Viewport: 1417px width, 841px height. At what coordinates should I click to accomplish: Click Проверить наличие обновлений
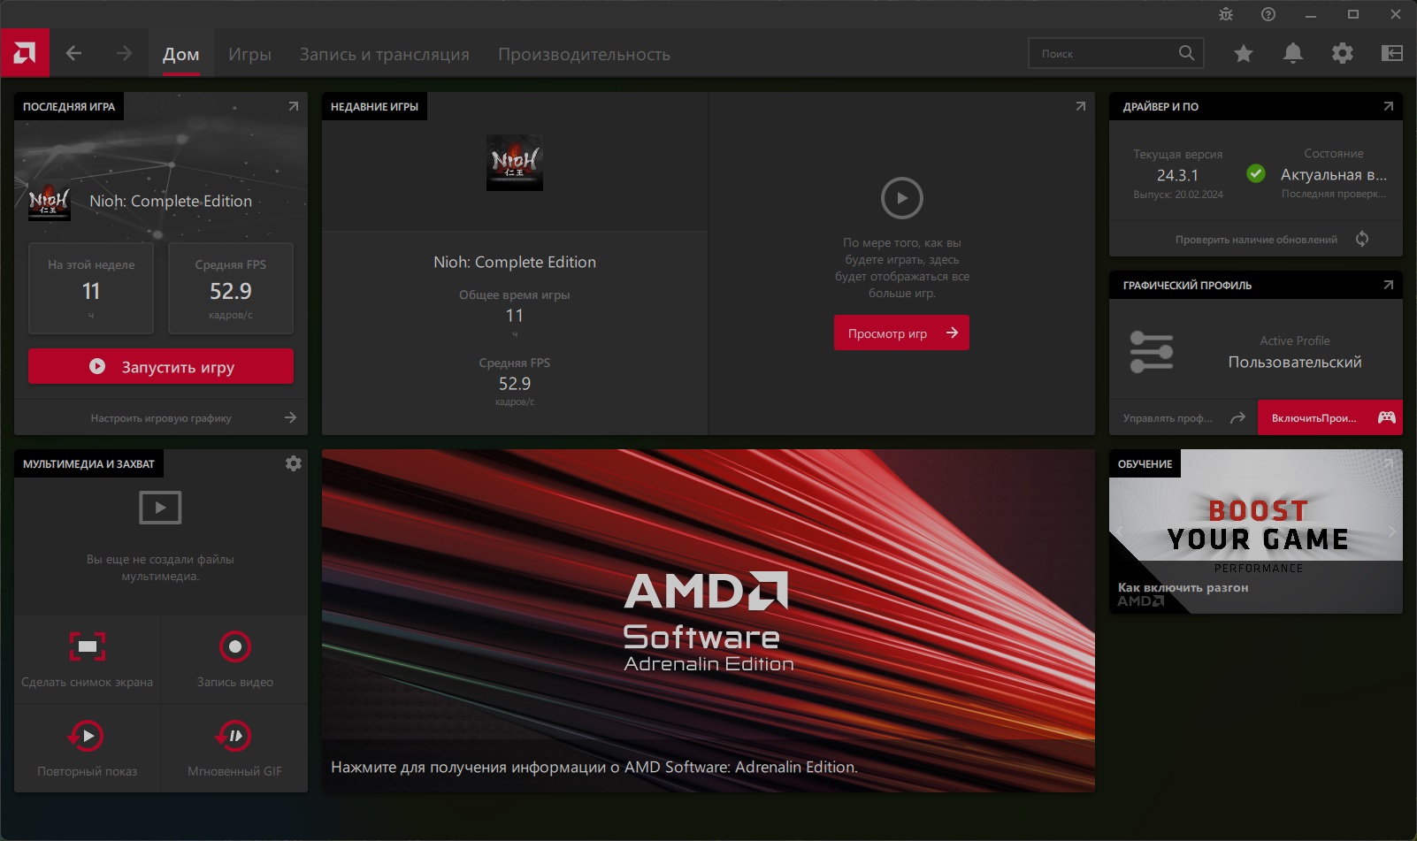(1256, 240)
